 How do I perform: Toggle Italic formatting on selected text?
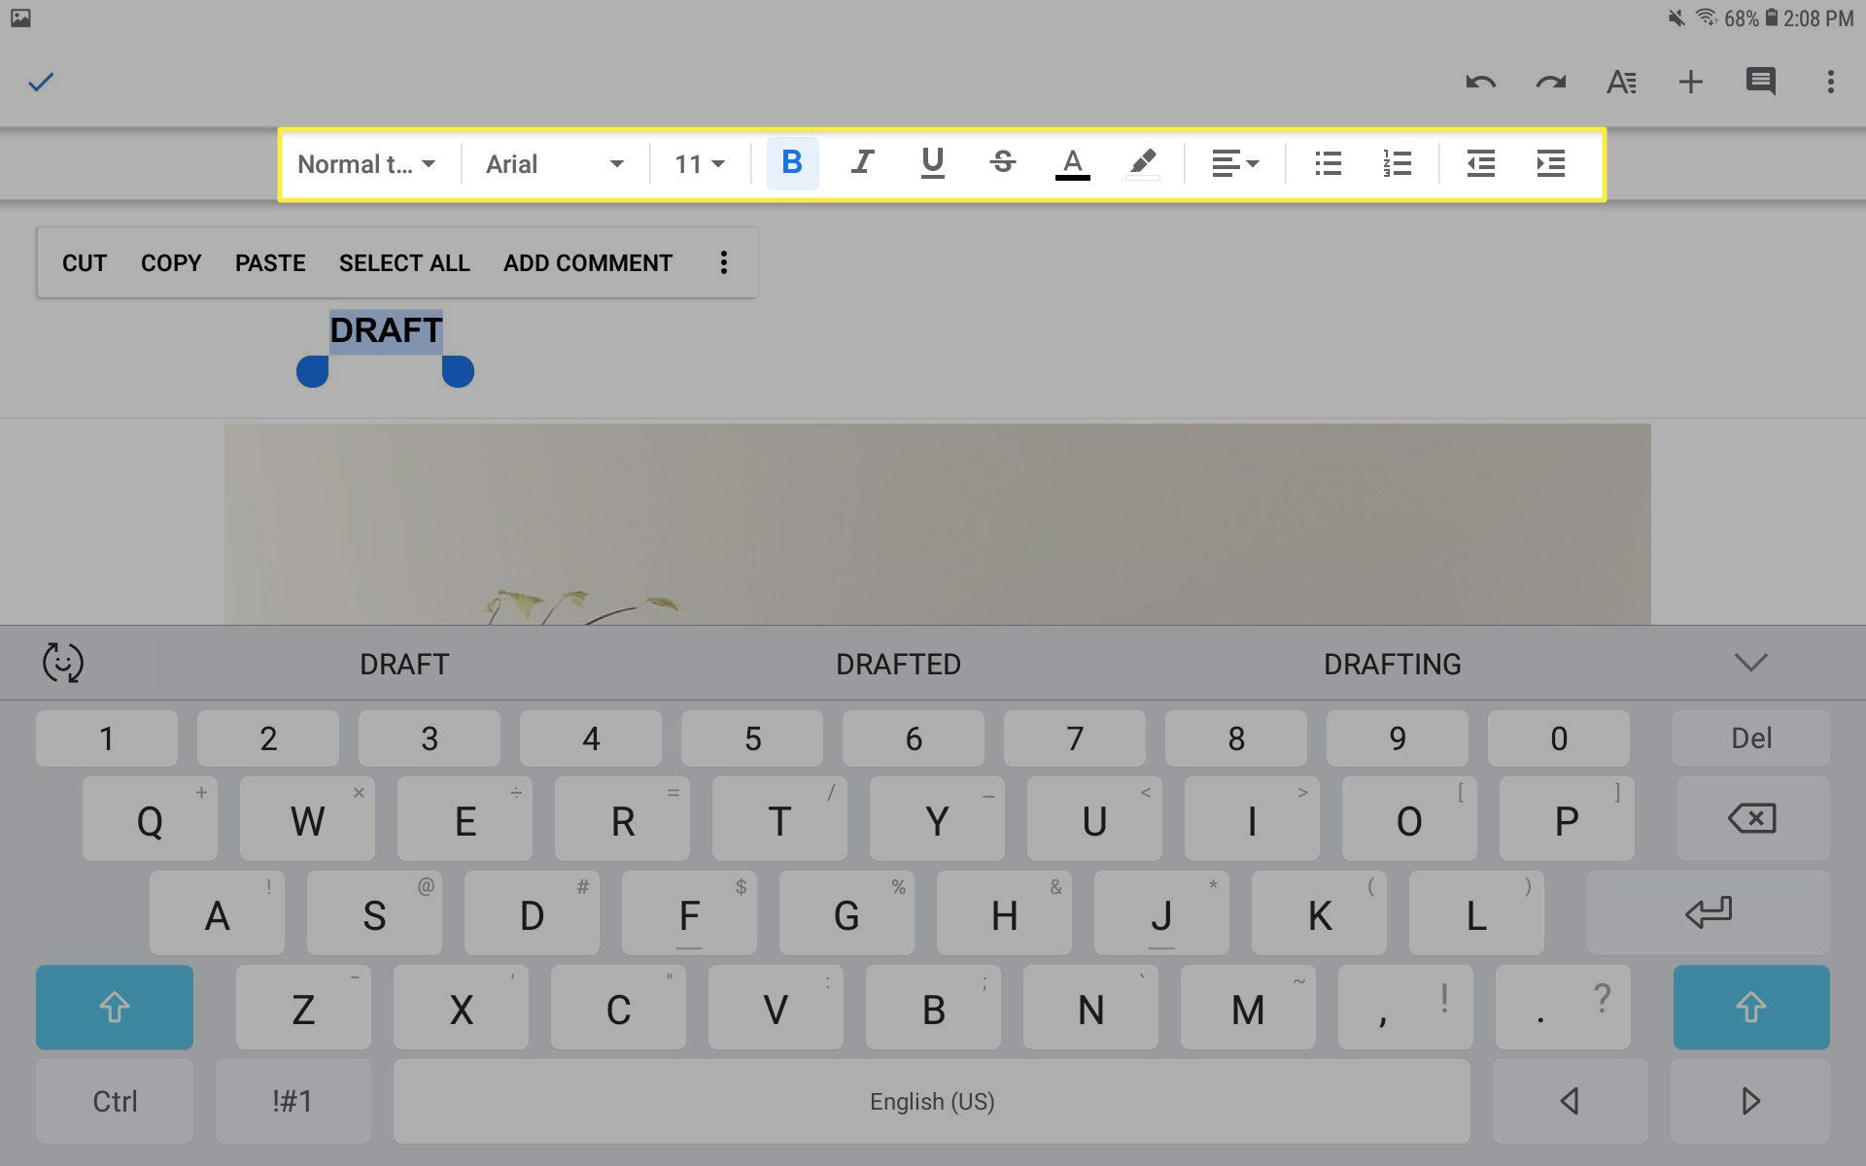(x=861, y=162)
